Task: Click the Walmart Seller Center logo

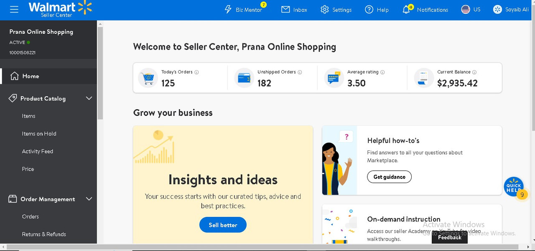Action: click(60, 9)
